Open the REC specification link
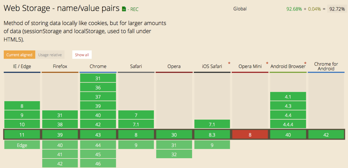348x168 pixels. click(134, 9)
